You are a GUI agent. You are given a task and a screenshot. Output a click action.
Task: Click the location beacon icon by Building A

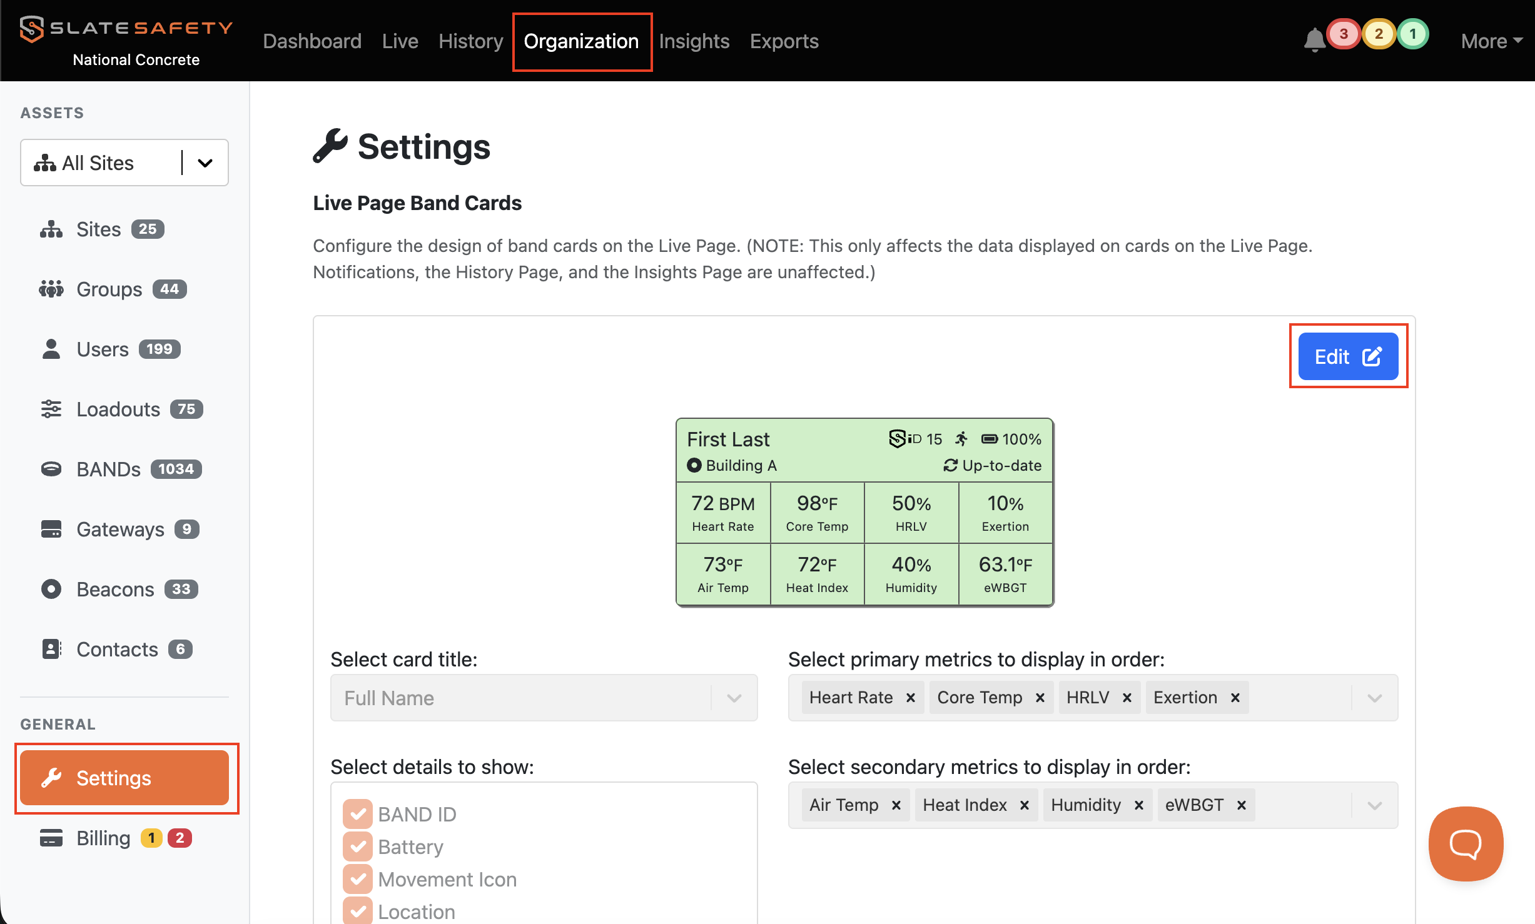(694, 465)
